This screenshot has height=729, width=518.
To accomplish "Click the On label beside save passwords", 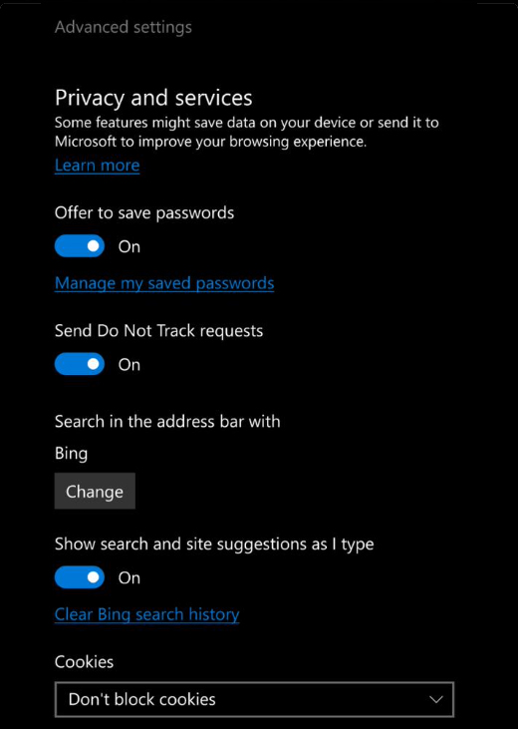I will coord(129,247).
